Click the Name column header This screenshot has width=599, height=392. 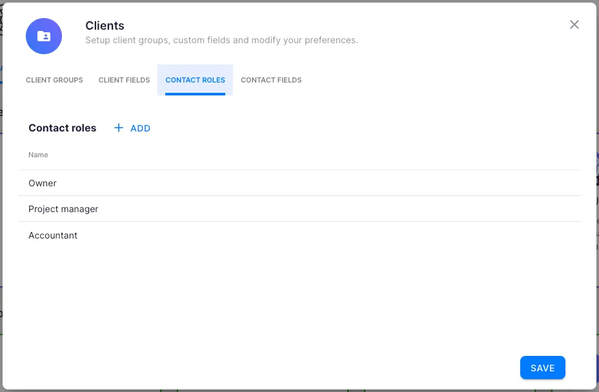coord(38,155)
